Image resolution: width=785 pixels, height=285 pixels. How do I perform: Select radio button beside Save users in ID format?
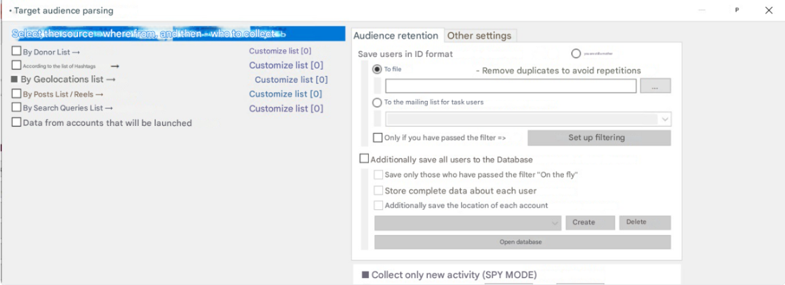click(576, 54)
